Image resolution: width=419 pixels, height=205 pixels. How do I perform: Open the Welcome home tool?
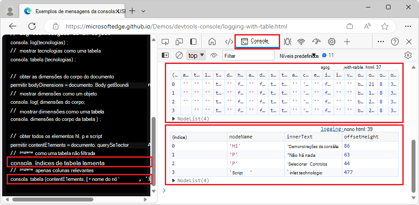pyautogui.click(x=212, y=42)
